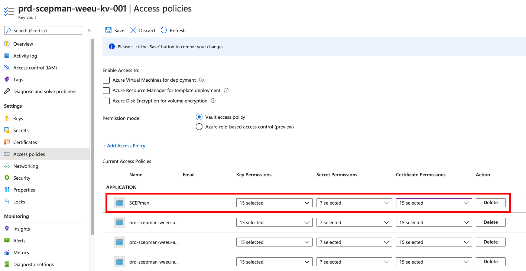This screenshot has width=526, height=271.
Task: Click the Tags purple tag icon
Action: [7, 79]
